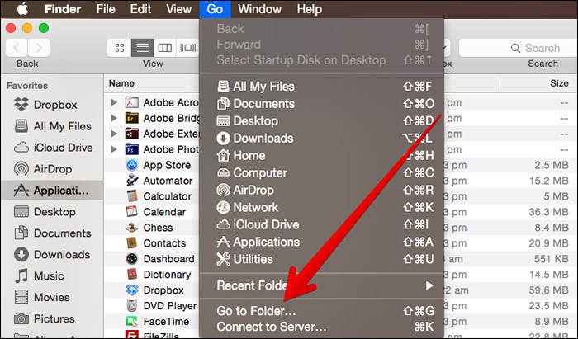
Task: Choose All My Files from Go menu
Action: click(x=321, y=87)
